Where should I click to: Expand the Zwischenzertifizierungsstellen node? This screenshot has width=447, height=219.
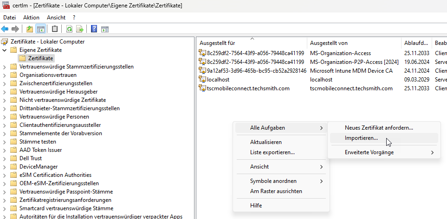tap(5, 83)
